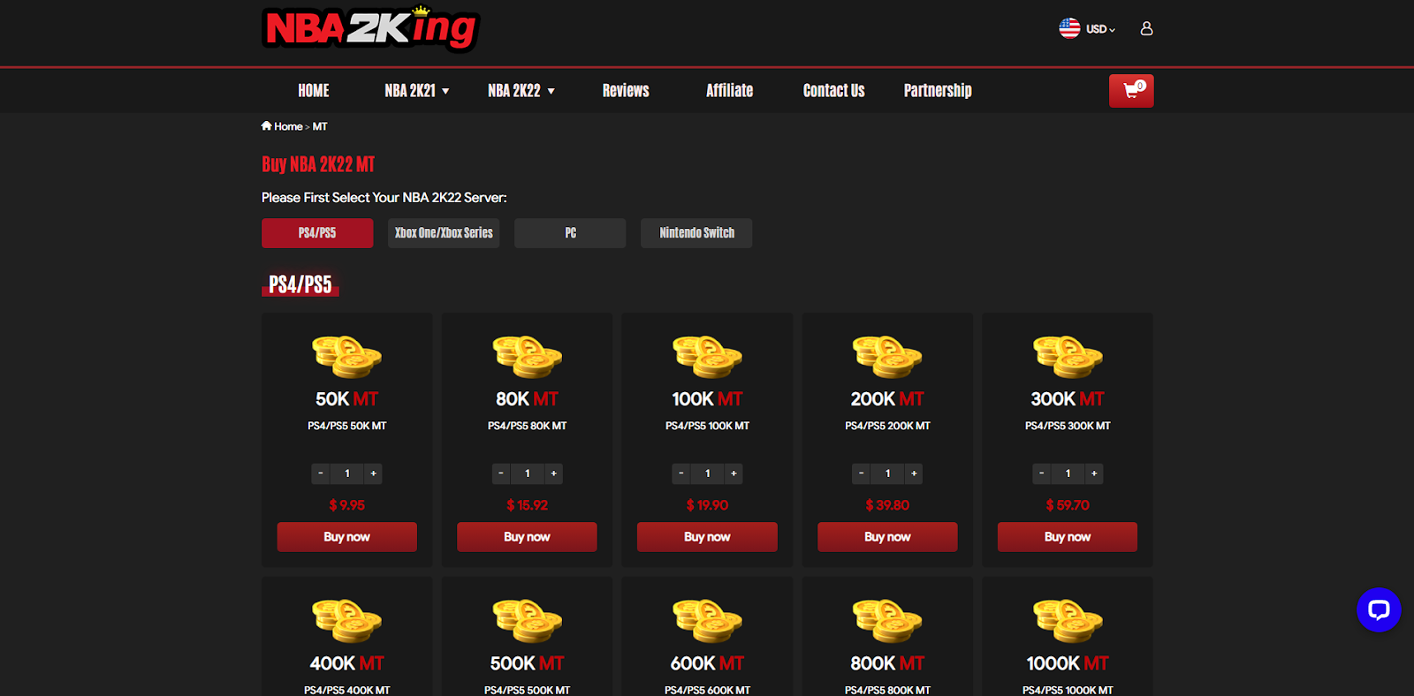1414x696 pixels.
Task: Increase quantity for 50K MT
Action: pos(374,473)
